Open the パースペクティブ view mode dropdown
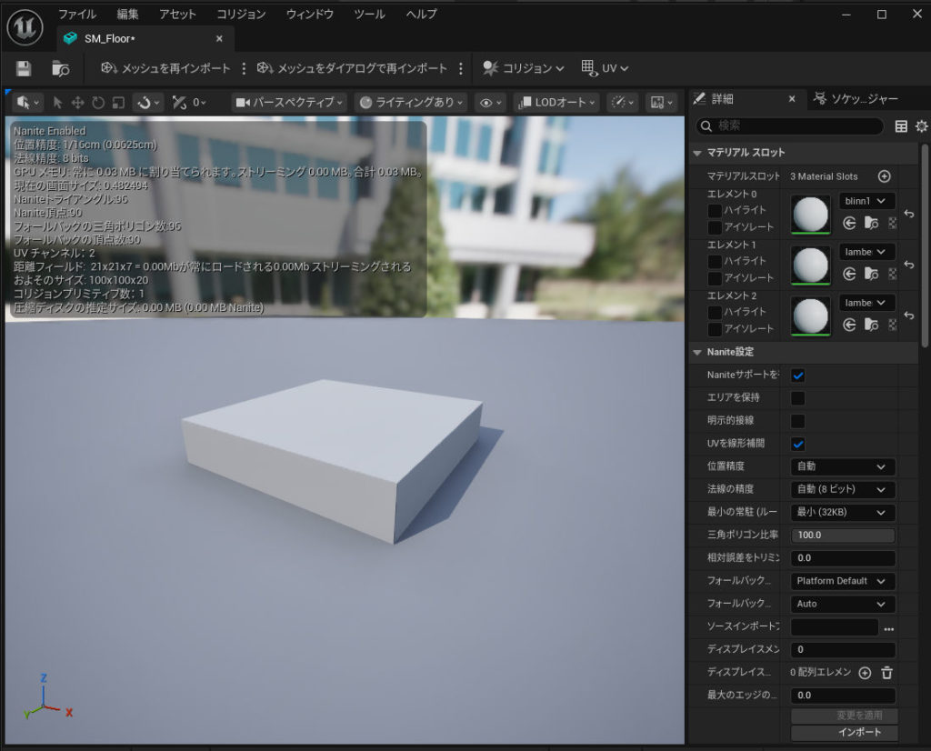This screenshot has height=751, width=931. pyautogui.click(x=289, y=103)
